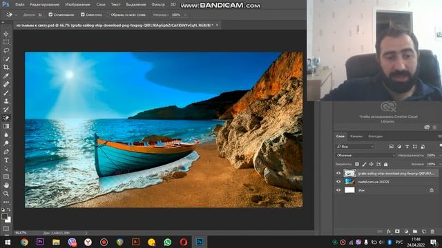442x248 pixels.
Task: Open the layer kind filter dropdown
Action: click(x=355, y=147)
